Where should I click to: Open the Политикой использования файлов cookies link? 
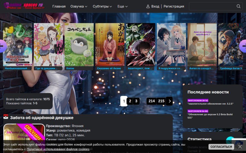click(58, 149)
